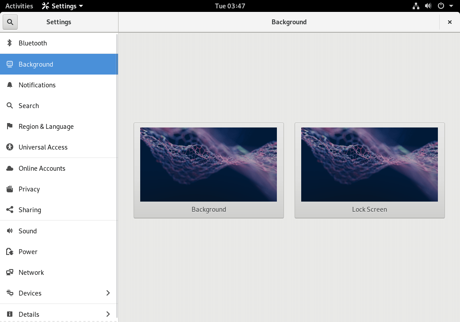Click the Universal Access person icon

[10, 147]
